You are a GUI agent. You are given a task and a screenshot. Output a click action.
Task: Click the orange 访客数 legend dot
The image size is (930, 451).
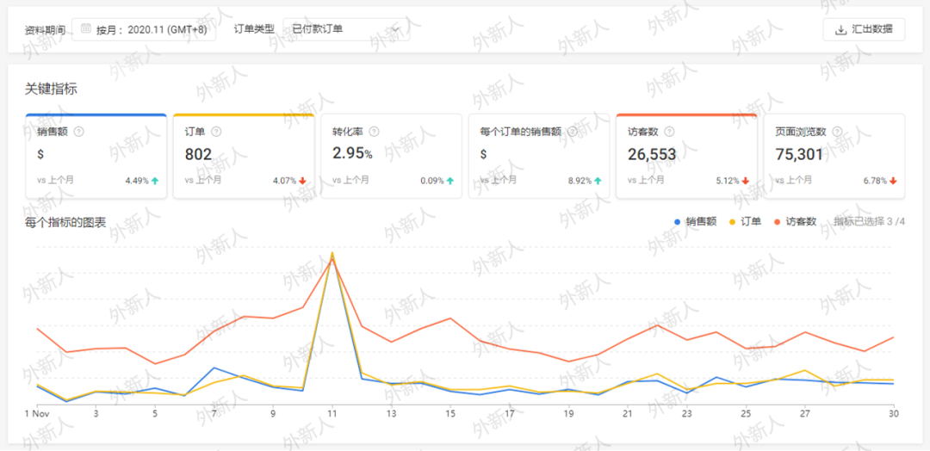tap(777, 222)
